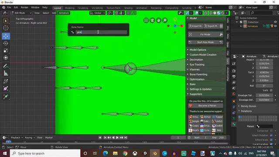The image size is (279, 157).
Task: Open the Edit Mode dropdown
Action: click(x=21, y=13)
